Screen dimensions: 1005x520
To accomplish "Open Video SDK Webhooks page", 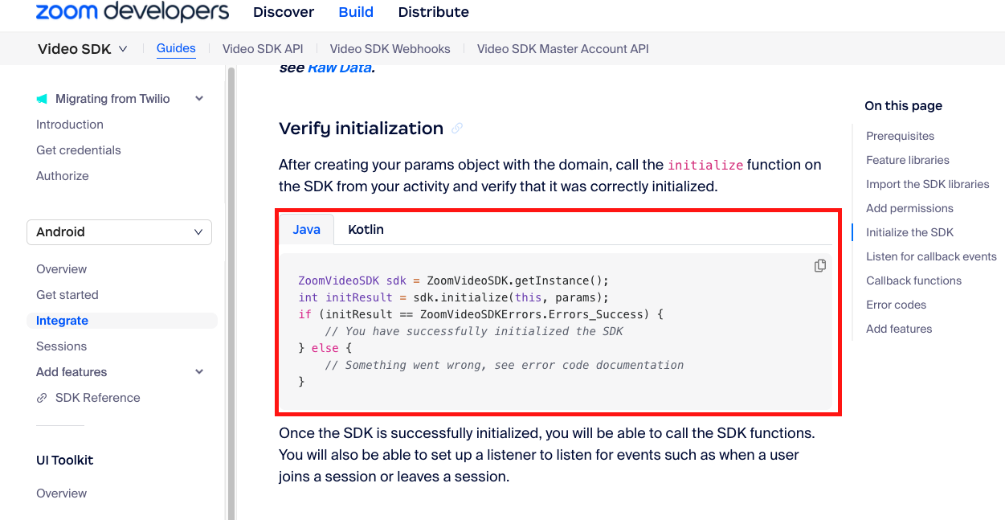I will (x=390, y=49).
